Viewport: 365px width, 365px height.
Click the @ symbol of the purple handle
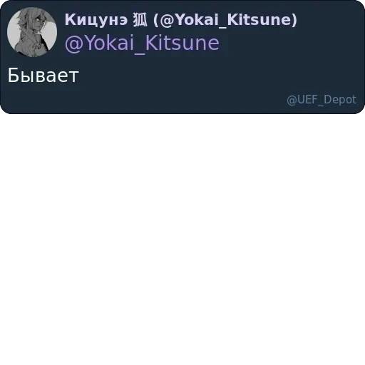(74, 43)
